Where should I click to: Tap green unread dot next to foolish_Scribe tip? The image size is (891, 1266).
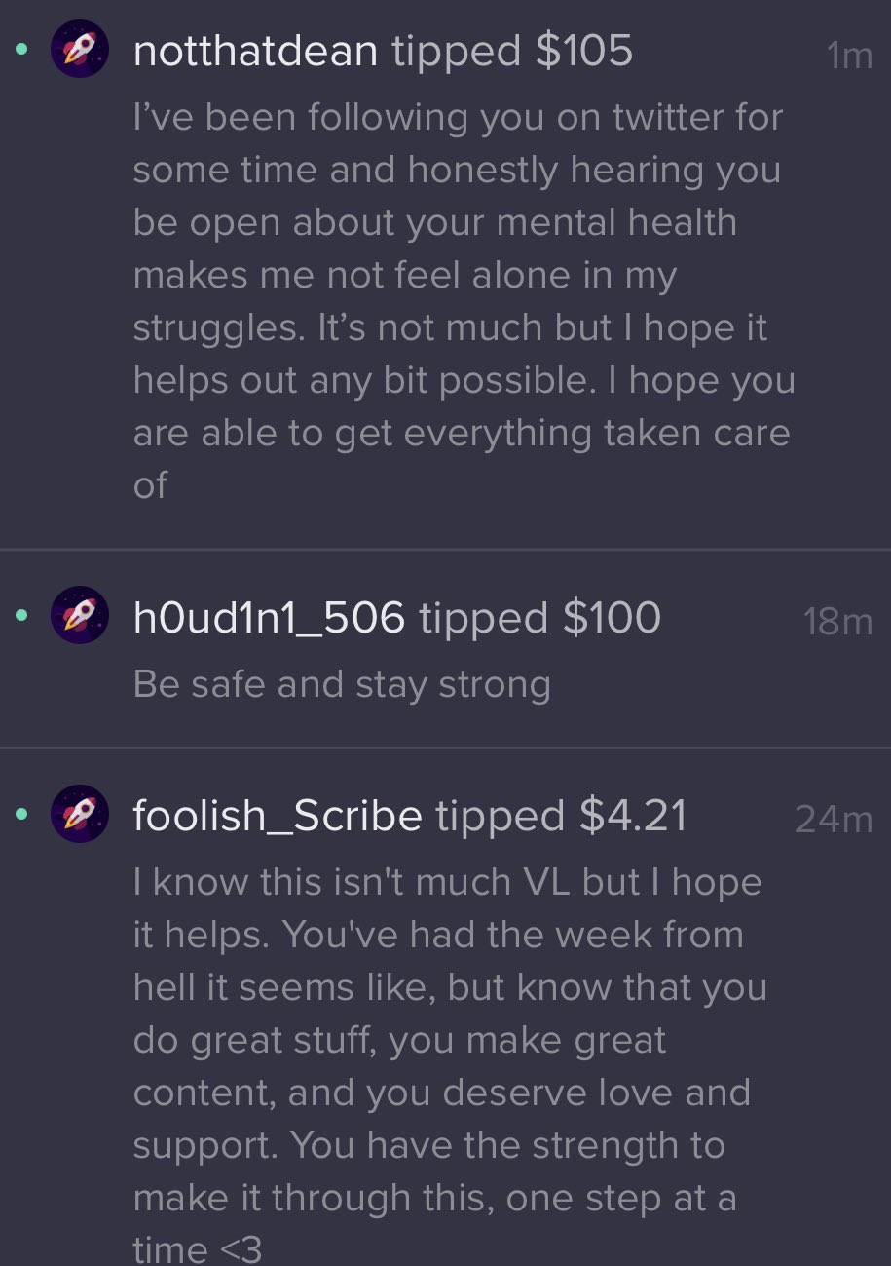point(21,814)
